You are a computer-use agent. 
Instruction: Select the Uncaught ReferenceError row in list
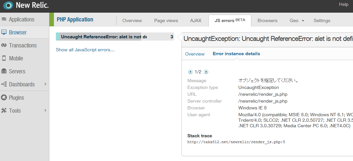(x=115, y=37)
